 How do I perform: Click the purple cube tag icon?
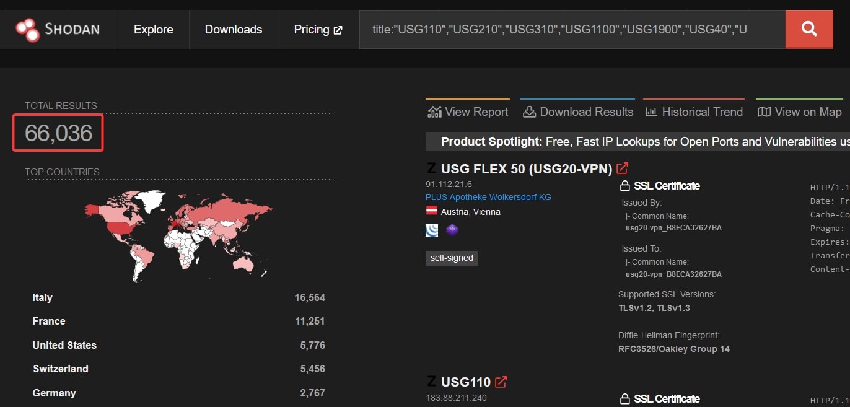point(452,230)
